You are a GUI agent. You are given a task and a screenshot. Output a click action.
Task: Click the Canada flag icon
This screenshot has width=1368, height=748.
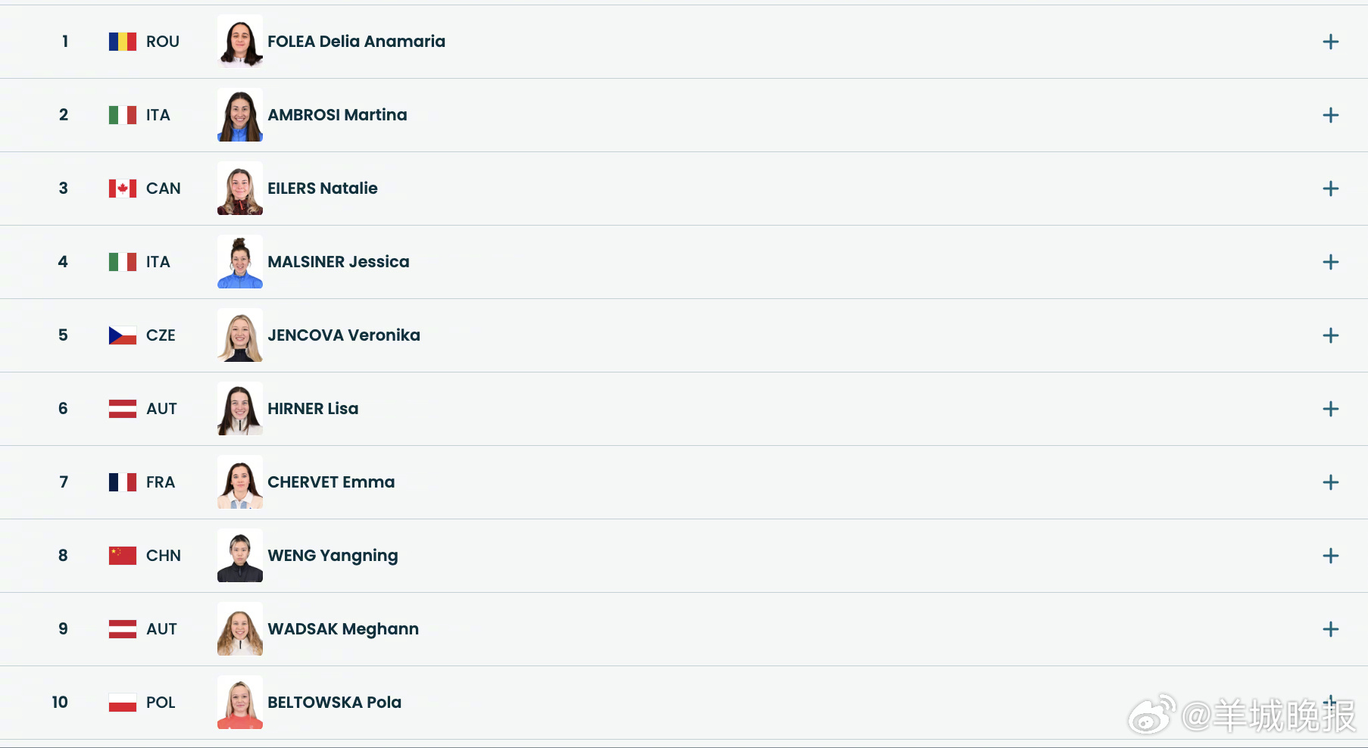[122, 189]
